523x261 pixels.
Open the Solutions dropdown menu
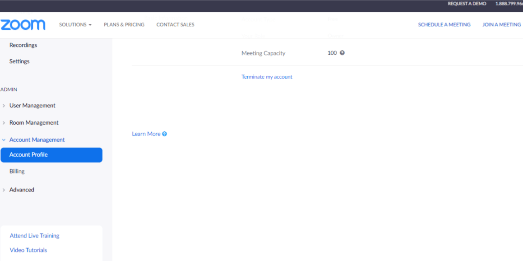pos(75,25)
